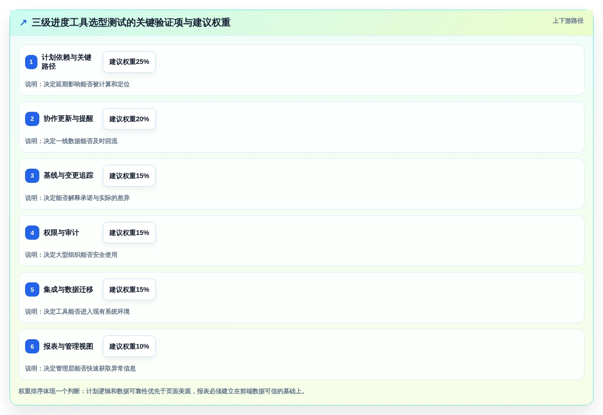Select 建议权重15% pill next to 权限与审计

click(x=129, y=233)
